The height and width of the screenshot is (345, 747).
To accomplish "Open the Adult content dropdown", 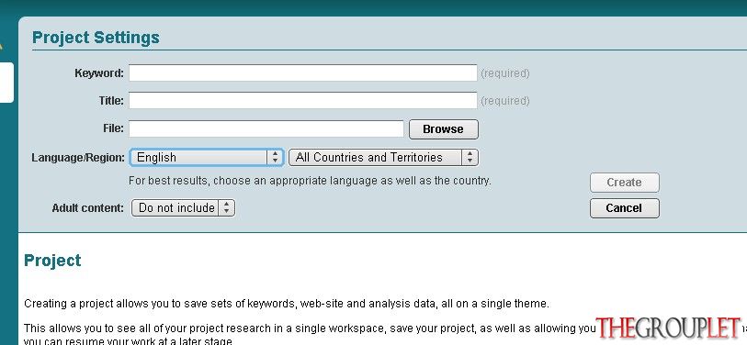I will (183, 208).
